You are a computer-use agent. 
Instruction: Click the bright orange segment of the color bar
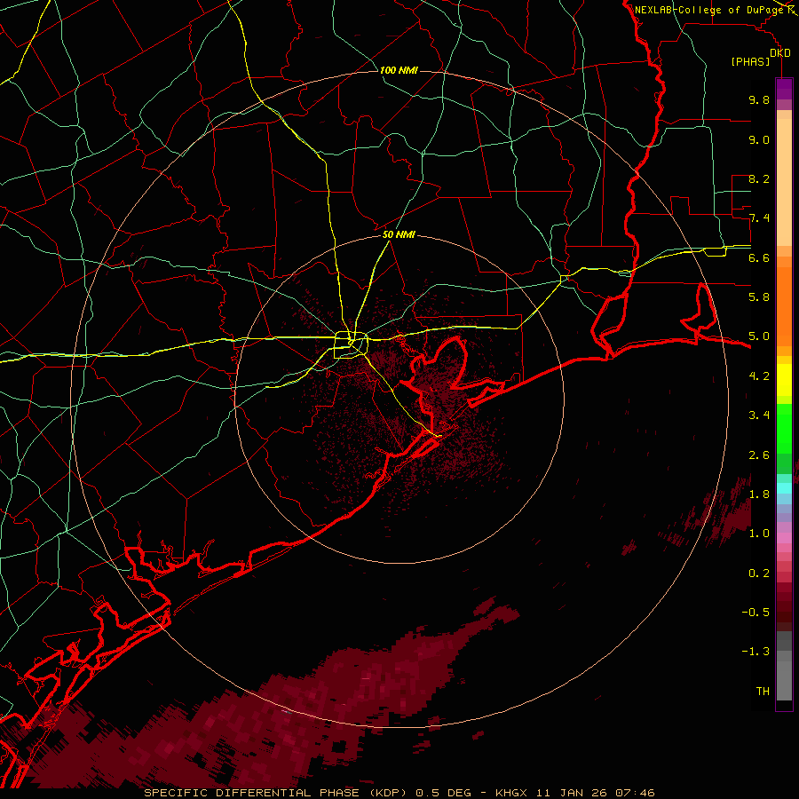(x=784, y=307)
